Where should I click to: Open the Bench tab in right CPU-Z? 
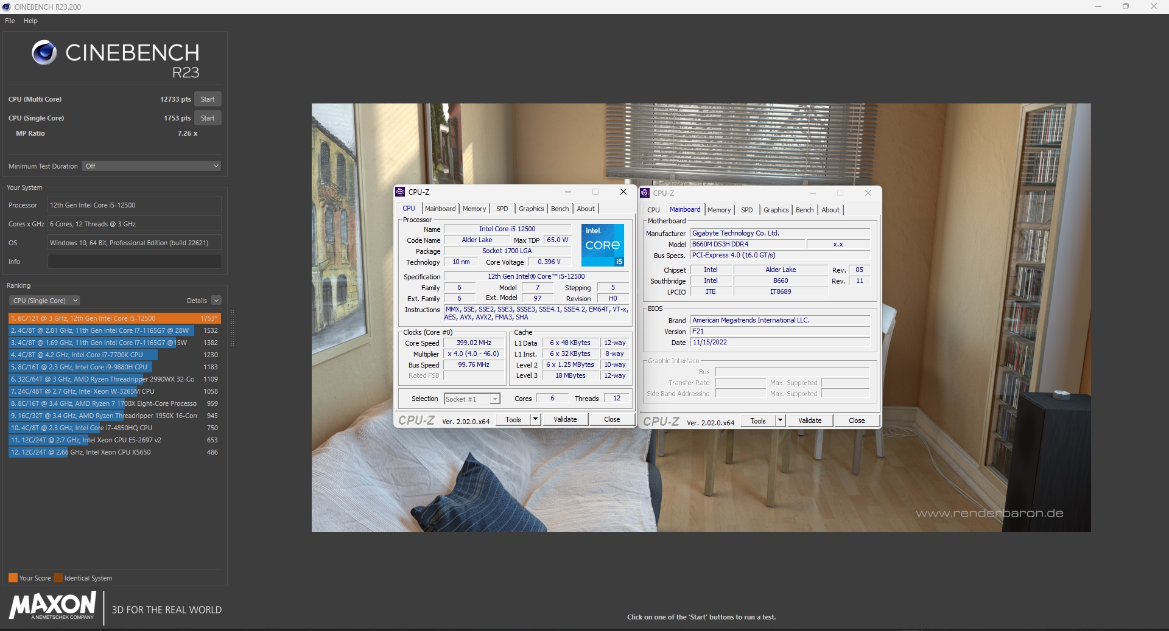tap(805, 210)
